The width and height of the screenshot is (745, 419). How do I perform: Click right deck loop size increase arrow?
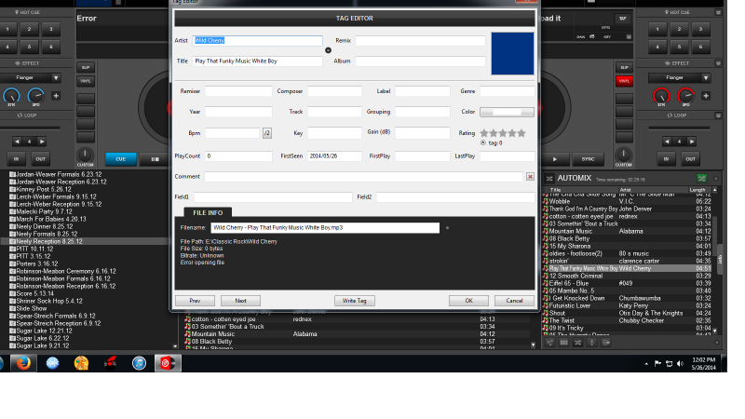tap(692, 142)
